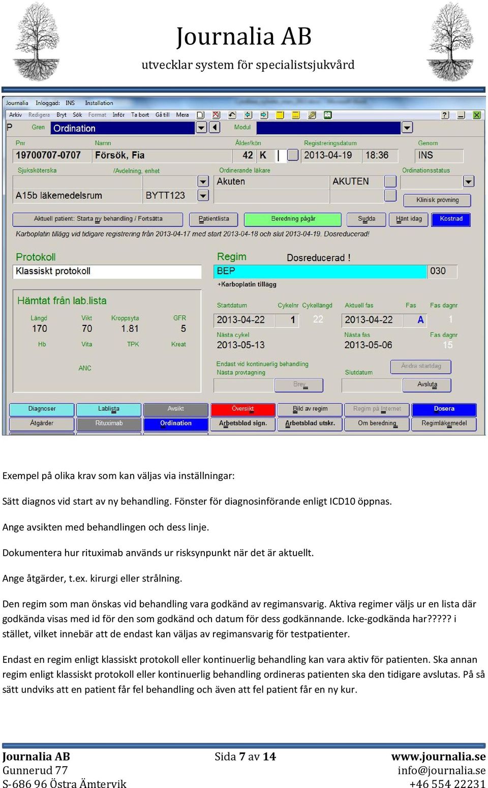Click the Bild av regim button
The width and height of the screenshot is (488, 788).
pyautogui.click(x=310, y=409)
